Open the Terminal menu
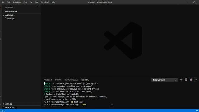Viewport: 199px width, 112px height. coord(44,2)
